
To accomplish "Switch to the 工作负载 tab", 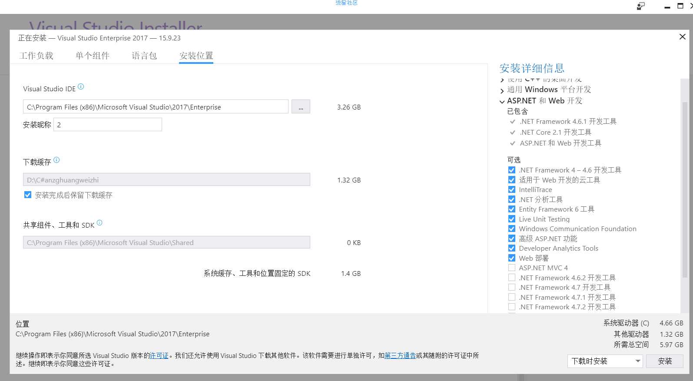I will 36,56.
